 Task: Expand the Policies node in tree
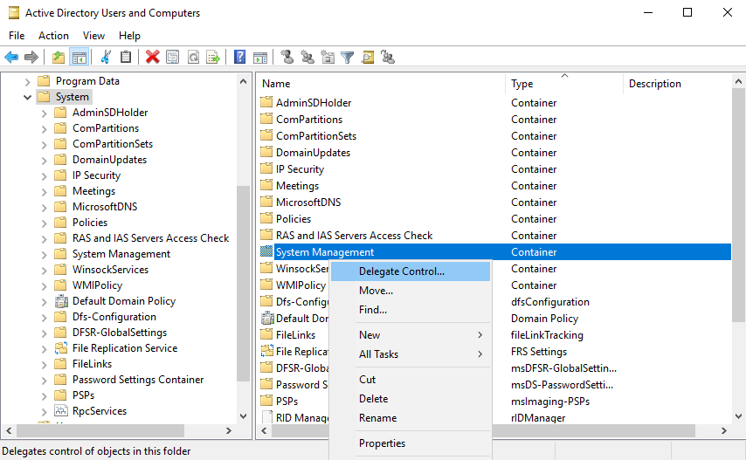coord(45,223)
